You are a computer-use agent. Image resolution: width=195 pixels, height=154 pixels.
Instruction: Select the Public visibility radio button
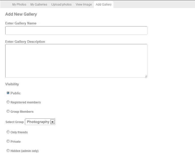click(x=8, y=93)
